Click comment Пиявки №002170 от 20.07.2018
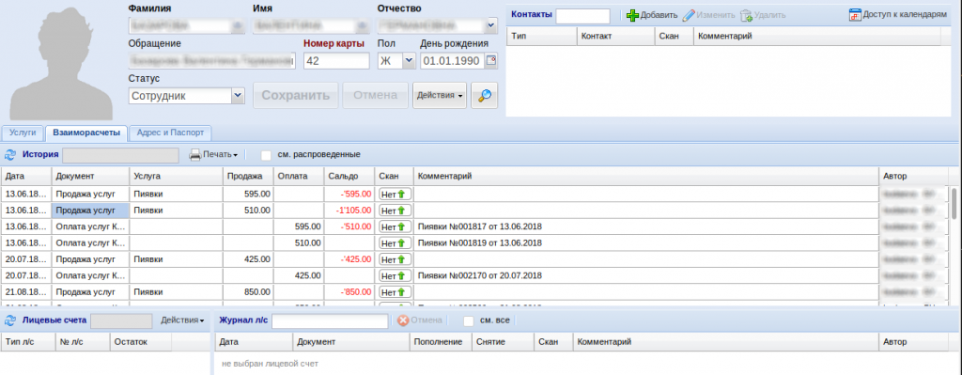The height and width of the screenshot is (375, 962). 480,275
